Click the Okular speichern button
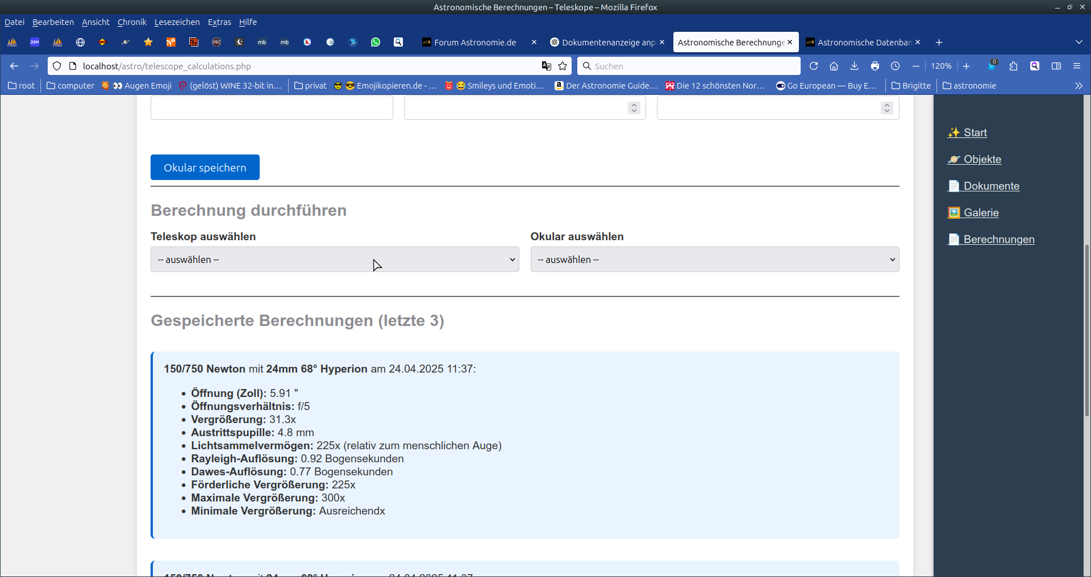1091x577 pixels. [205, 168]
